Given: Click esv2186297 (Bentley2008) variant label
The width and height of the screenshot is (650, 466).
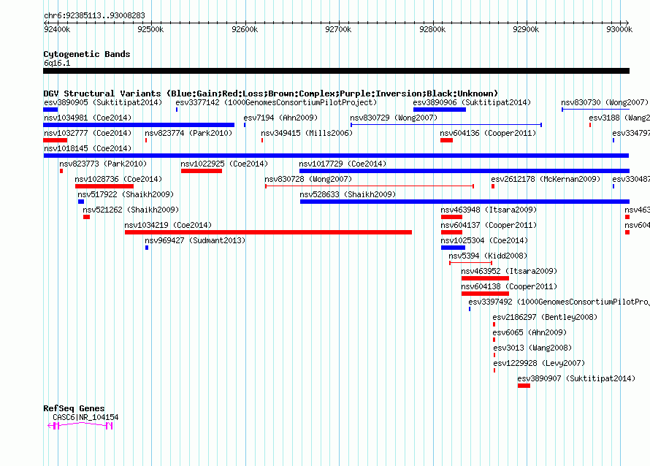Looking at the screenshot, I should (545, 317).
